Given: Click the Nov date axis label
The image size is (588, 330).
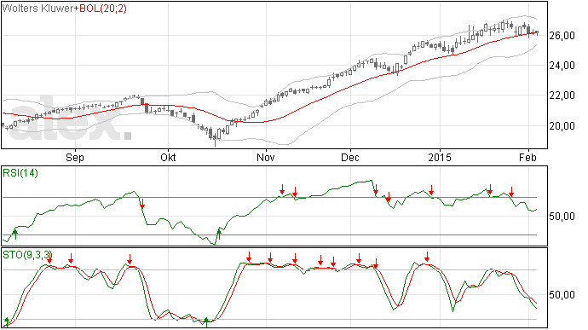Looking at the screenshot, I should point(266,157).
